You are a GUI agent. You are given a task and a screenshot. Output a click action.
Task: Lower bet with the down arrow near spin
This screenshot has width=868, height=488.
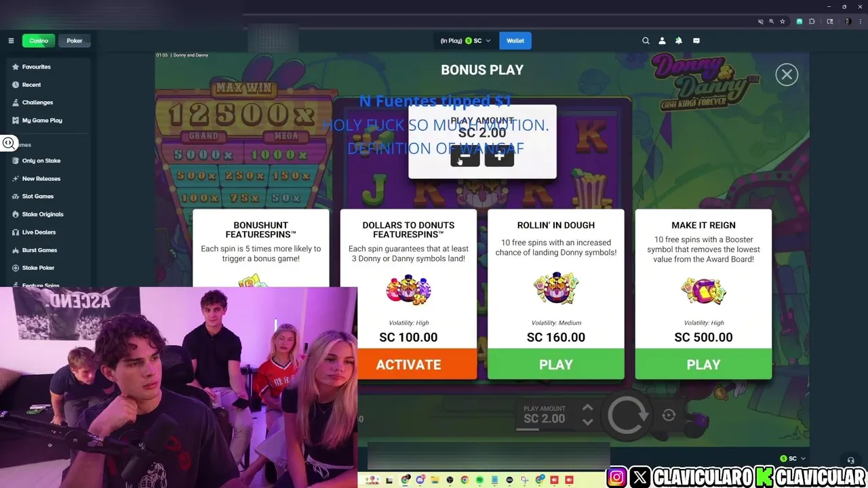click(587, 422)
